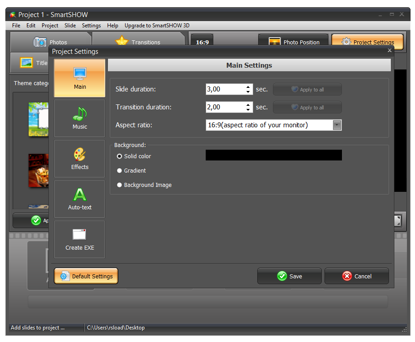This screenshot has height=342, width=415.
Task: Click the Title tab landscape icon
Action: tap(26, 63)
